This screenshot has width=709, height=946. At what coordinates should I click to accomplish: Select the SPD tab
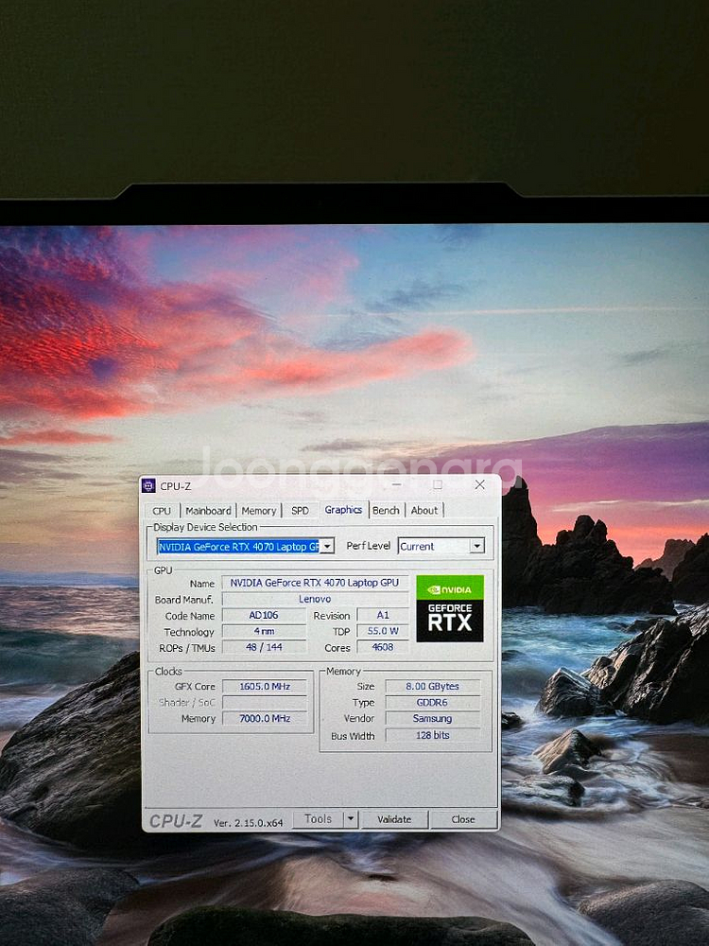click(x=300, y=510)
